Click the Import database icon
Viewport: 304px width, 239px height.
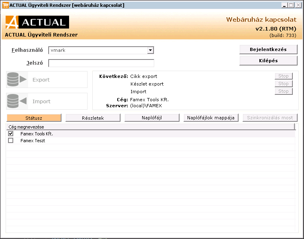tap(16, 101)
